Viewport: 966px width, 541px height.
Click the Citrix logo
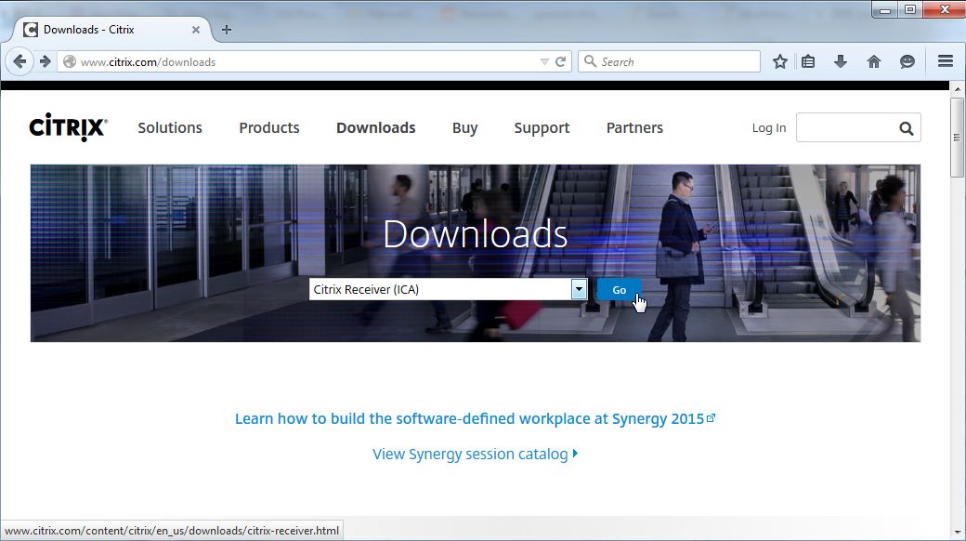[68, 127]
